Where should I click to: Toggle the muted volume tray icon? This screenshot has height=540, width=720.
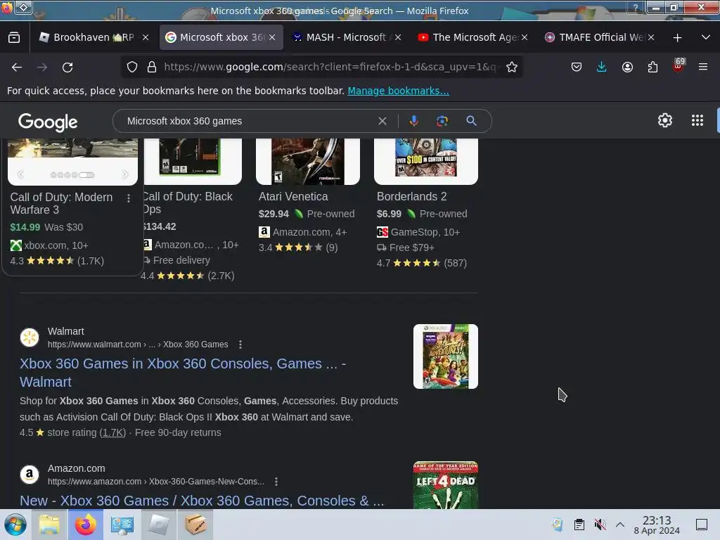(600, 525)
